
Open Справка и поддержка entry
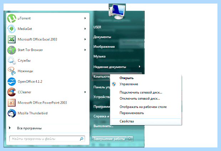coord(101,116)
